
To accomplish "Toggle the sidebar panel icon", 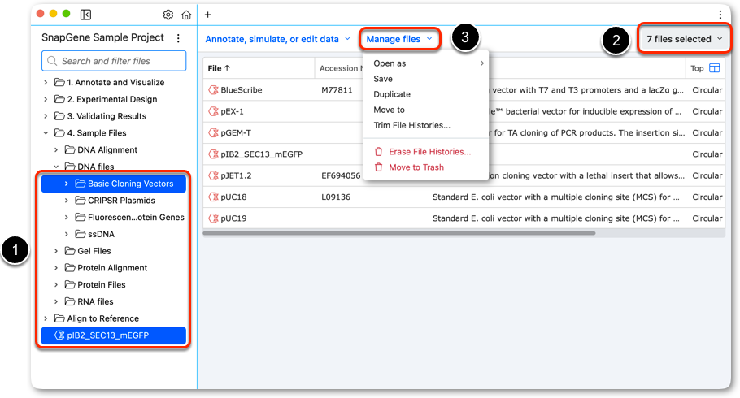I will click(x=85, y=15).
